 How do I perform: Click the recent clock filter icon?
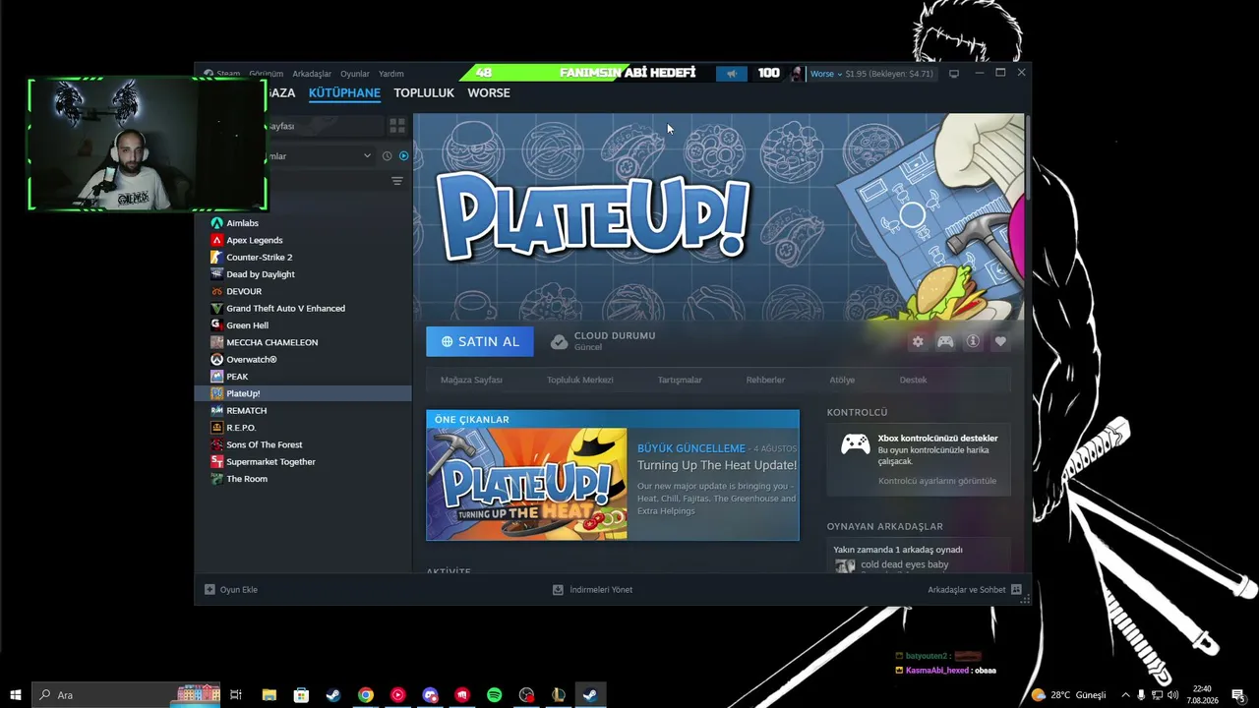coord(387,155)
